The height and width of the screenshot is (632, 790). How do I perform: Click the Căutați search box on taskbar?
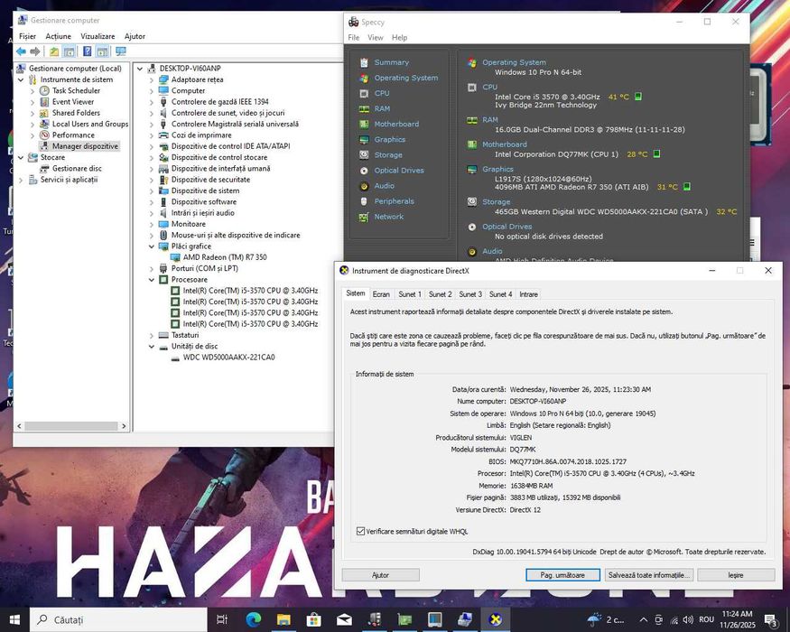coord(119,620)
